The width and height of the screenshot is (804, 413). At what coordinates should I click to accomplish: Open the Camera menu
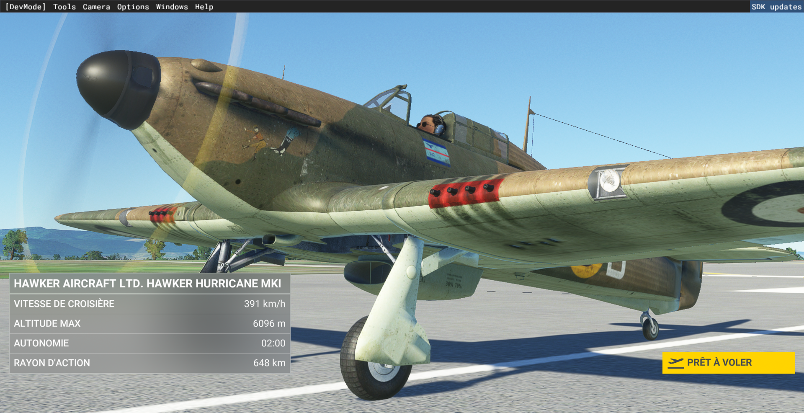96,7
